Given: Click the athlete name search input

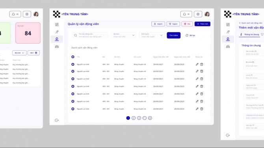Looking at the screenshot, I should [x=90, y=35].
